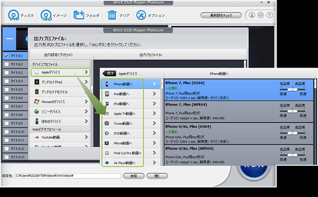Click Android Pad icon
318x197 pixels.
coord(37,82)
